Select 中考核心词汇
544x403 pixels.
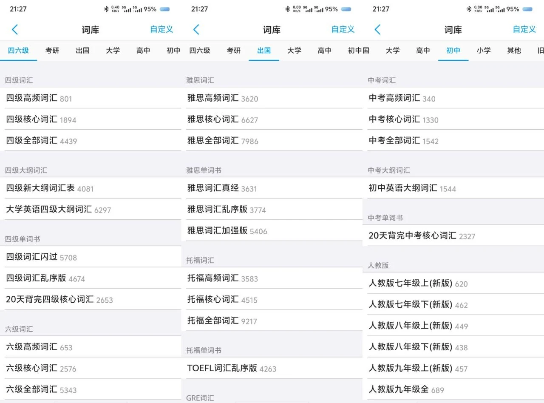pos(453,119)
